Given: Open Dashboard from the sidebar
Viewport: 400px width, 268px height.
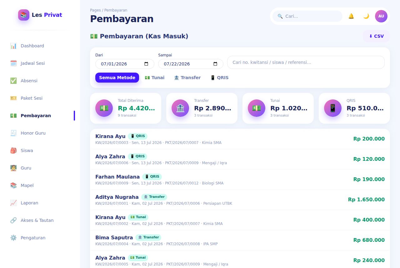Looking at the screenshot, I should pos(40,46).
